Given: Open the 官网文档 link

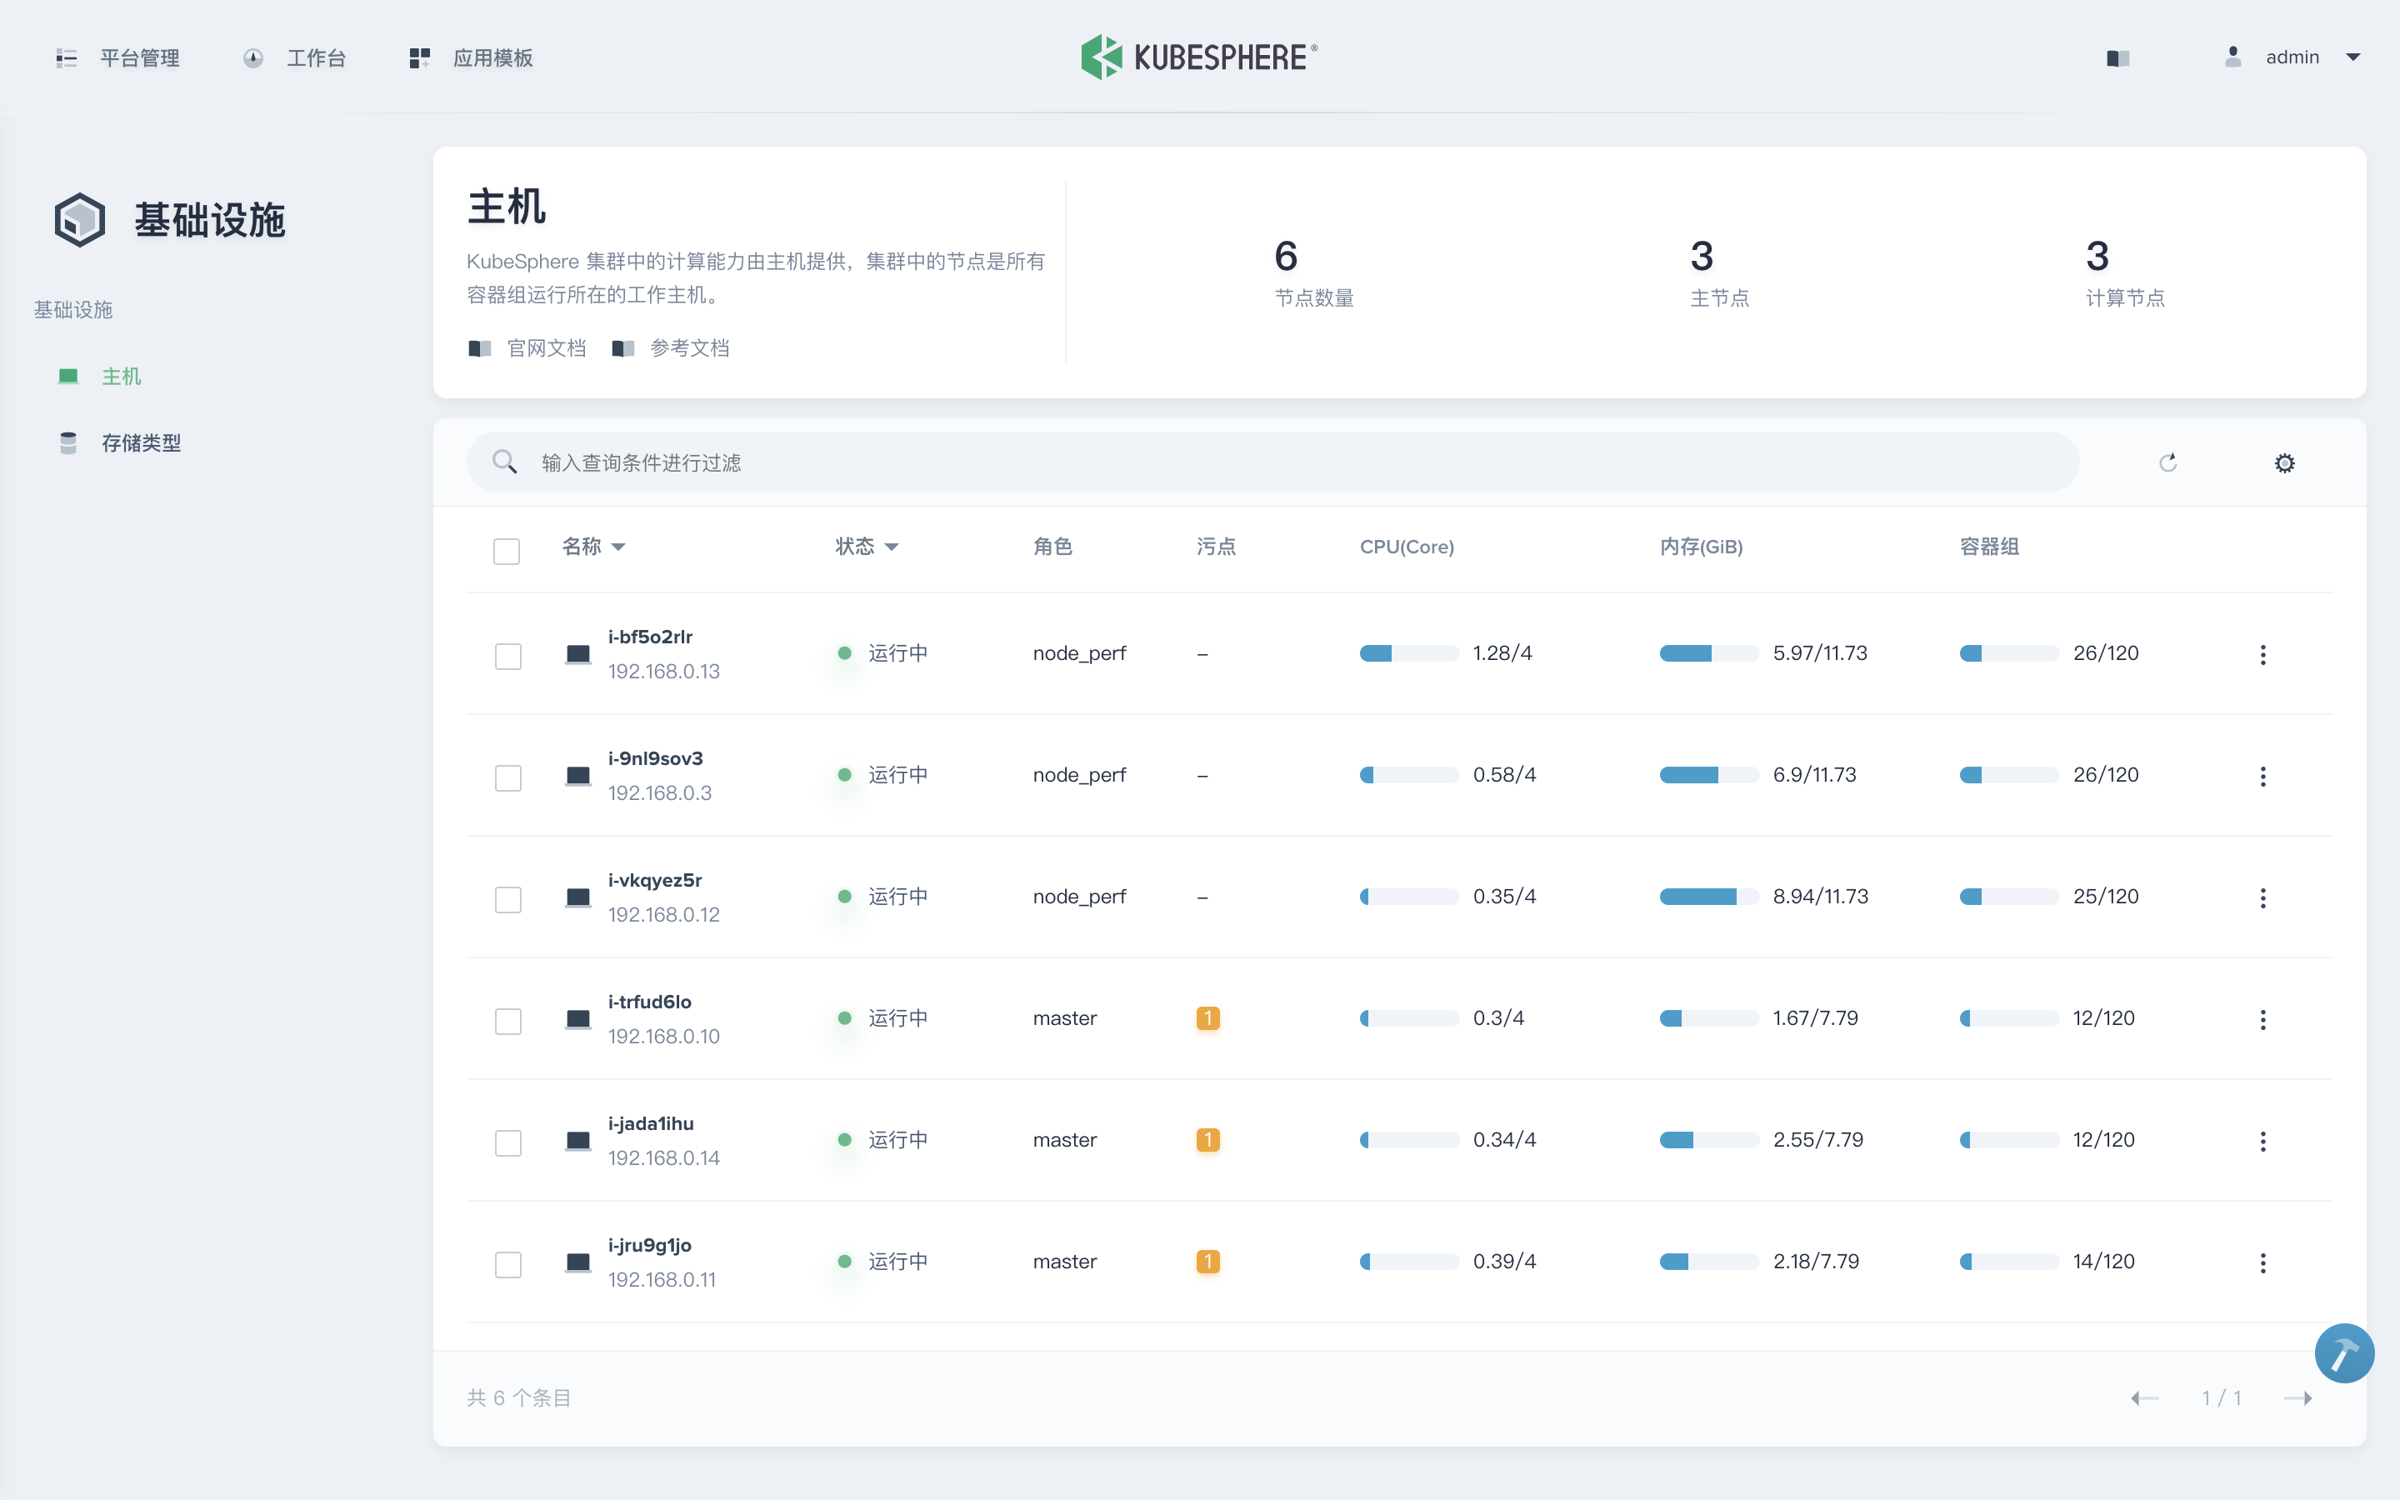Looking at the screenshot, I should pos(547,347).
